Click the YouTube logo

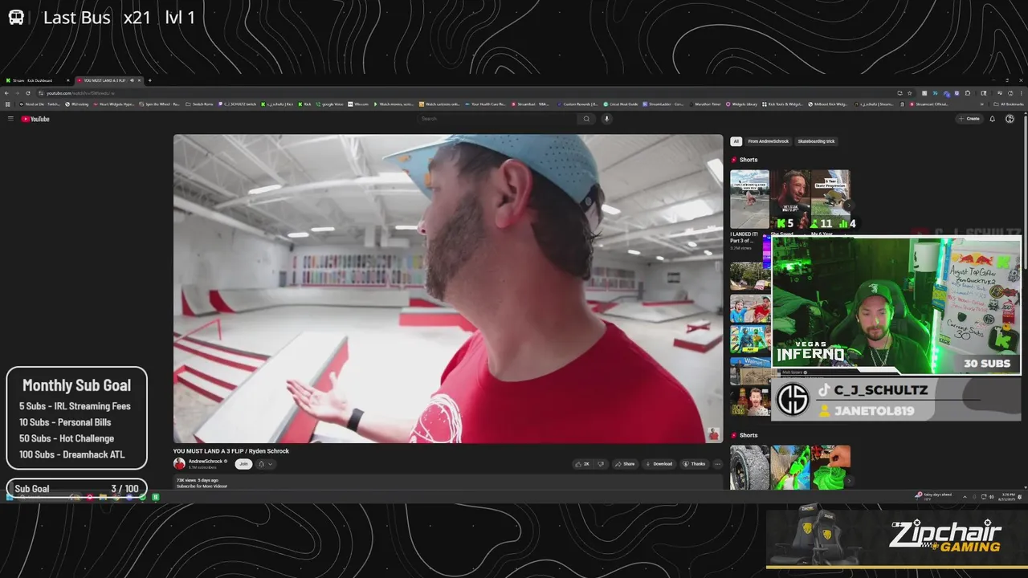pyautogui.click(x=35, y=119)
